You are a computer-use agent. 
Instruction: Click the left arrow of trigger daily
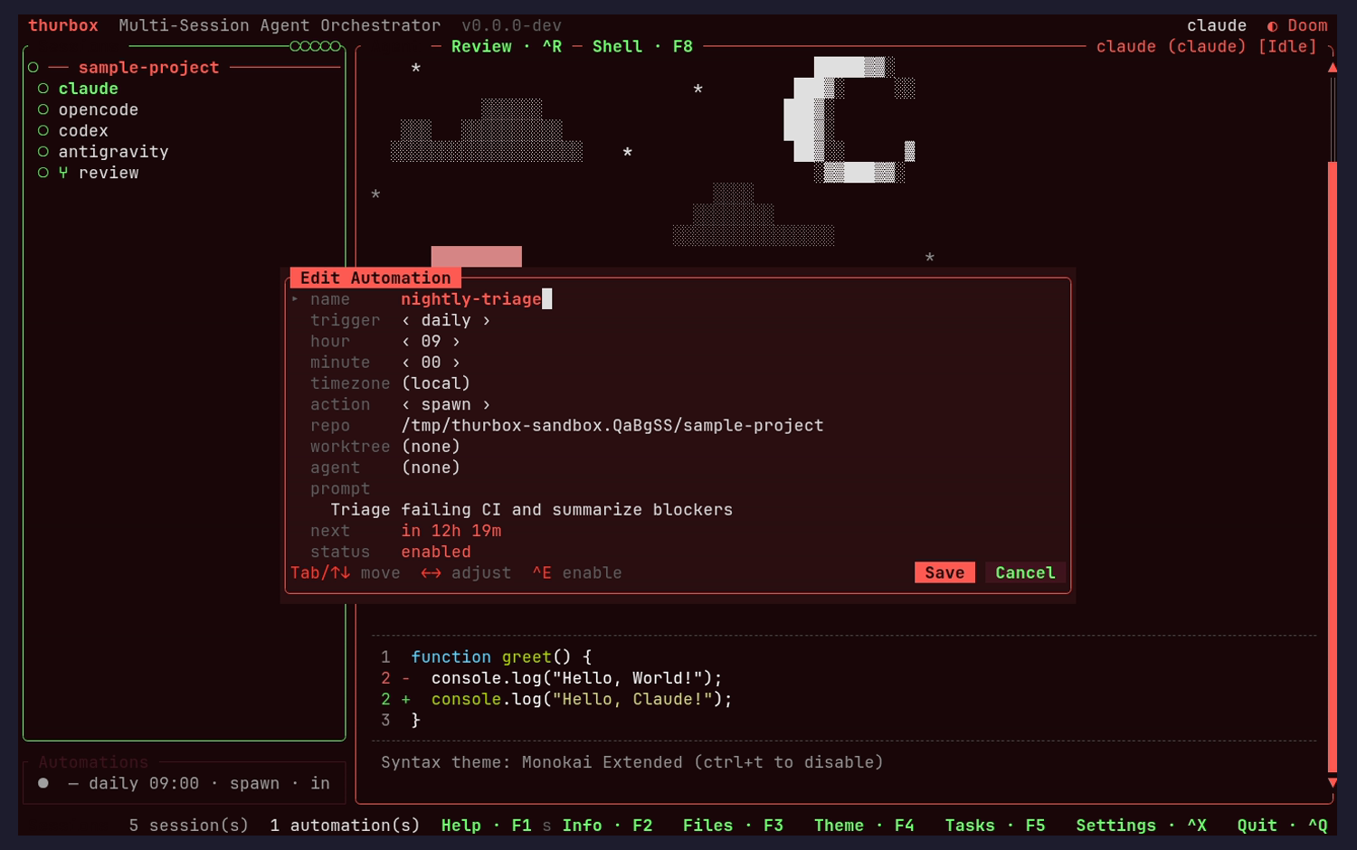tap(405, 320)
